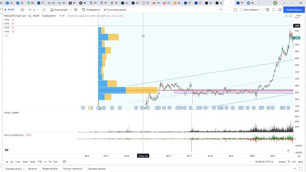Take a chart snapshot with camera

(280, 10)
